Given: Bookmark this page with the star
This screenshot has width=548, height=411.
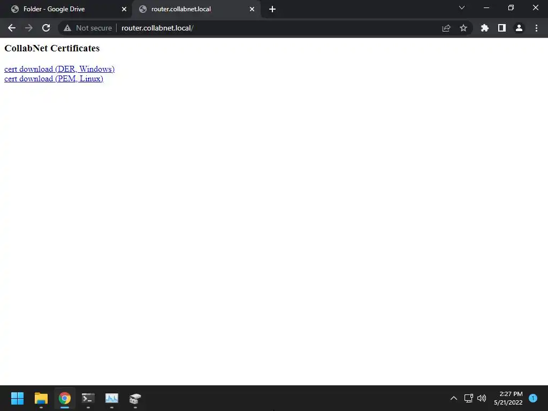Looking at the screenshot, I should 463,28.
